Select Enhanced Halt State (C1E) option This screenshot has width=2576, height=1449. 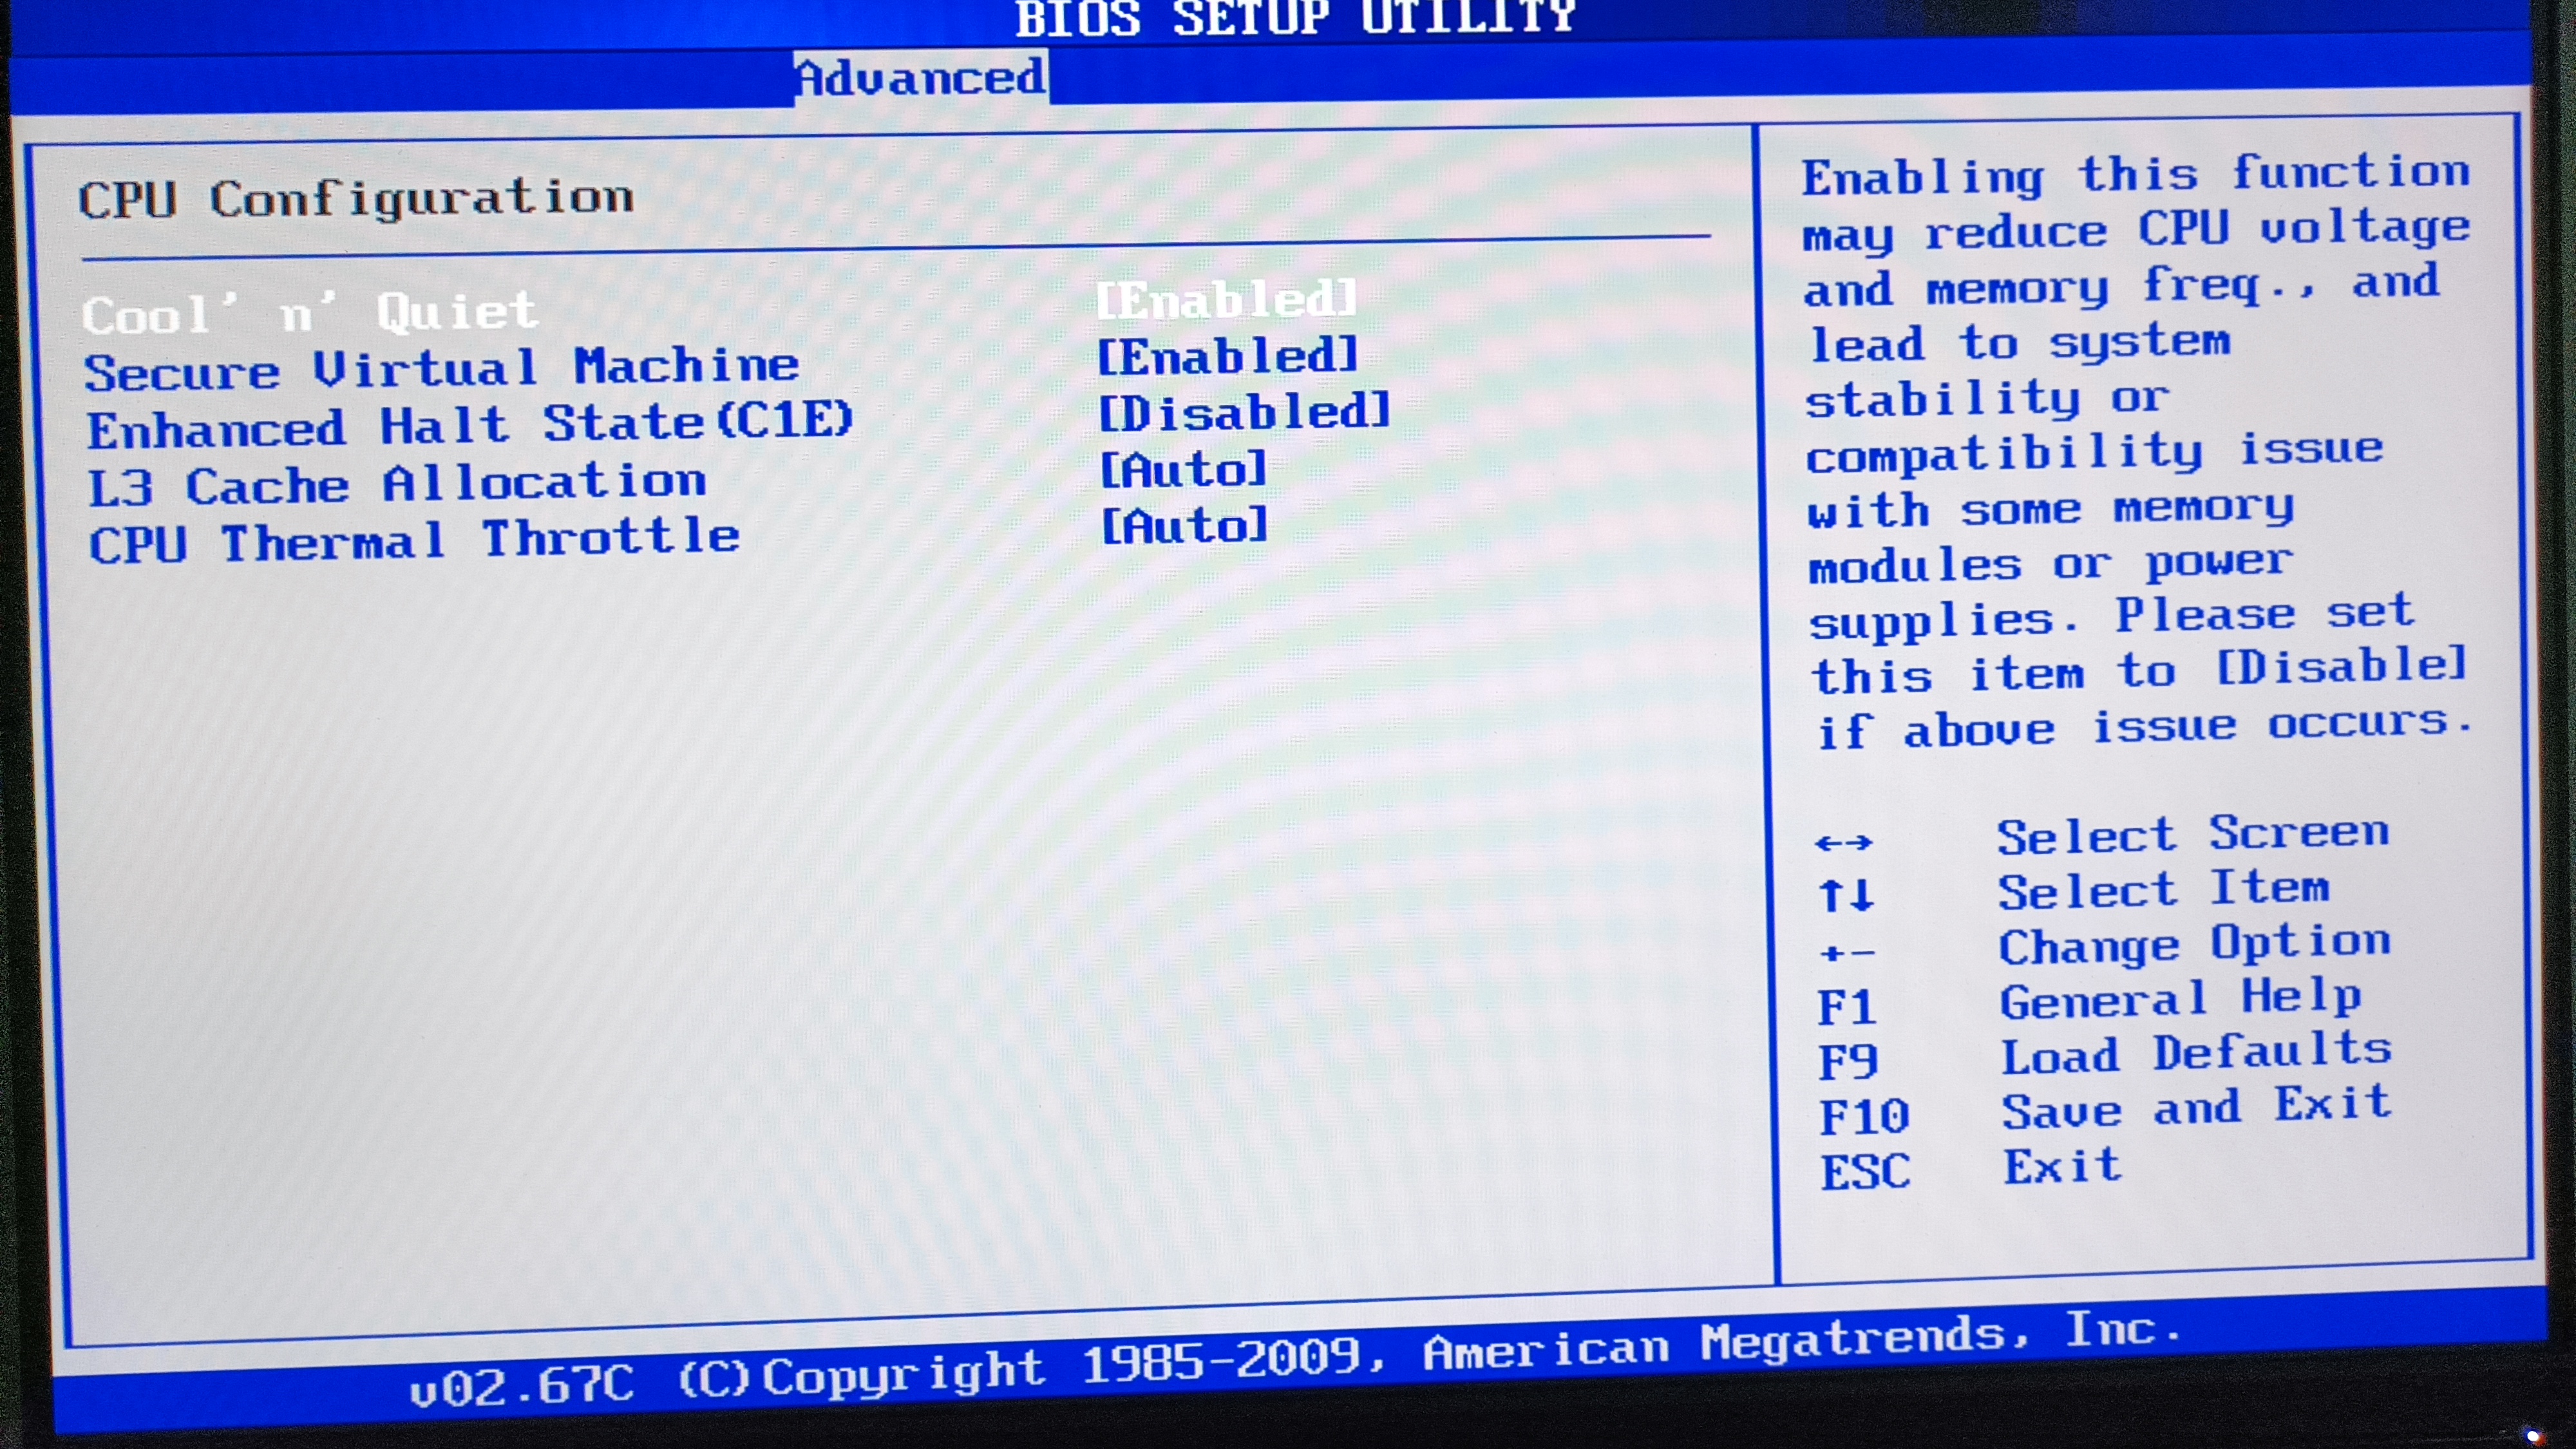point(470,425)
